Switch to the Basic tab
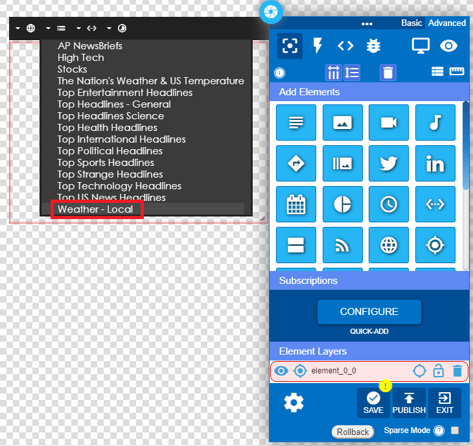Image resolution: width=473 pixels, height=446 pixels. pyautogui.click(x=411, y=23)
